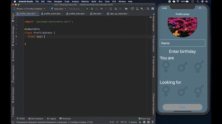Open the VCS menu
The image size is (222, 124).
(114, 1)
